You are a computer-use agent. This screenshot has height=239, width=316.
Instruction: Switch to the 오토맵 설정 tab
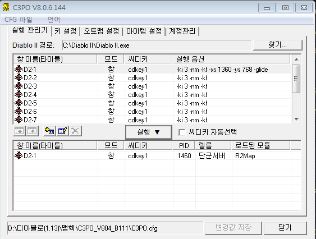pos(102,31)
